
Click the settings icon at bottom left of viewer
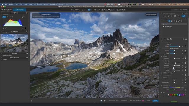(x=32, y=101)
